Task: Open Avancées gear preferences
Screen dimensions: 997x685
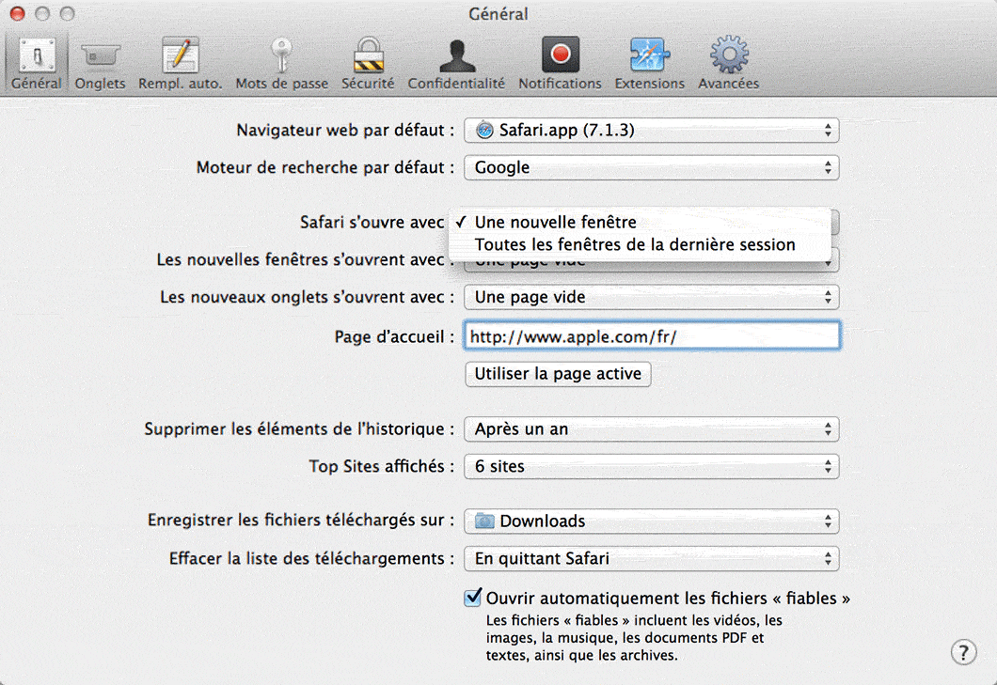Action: click(728, 64)
